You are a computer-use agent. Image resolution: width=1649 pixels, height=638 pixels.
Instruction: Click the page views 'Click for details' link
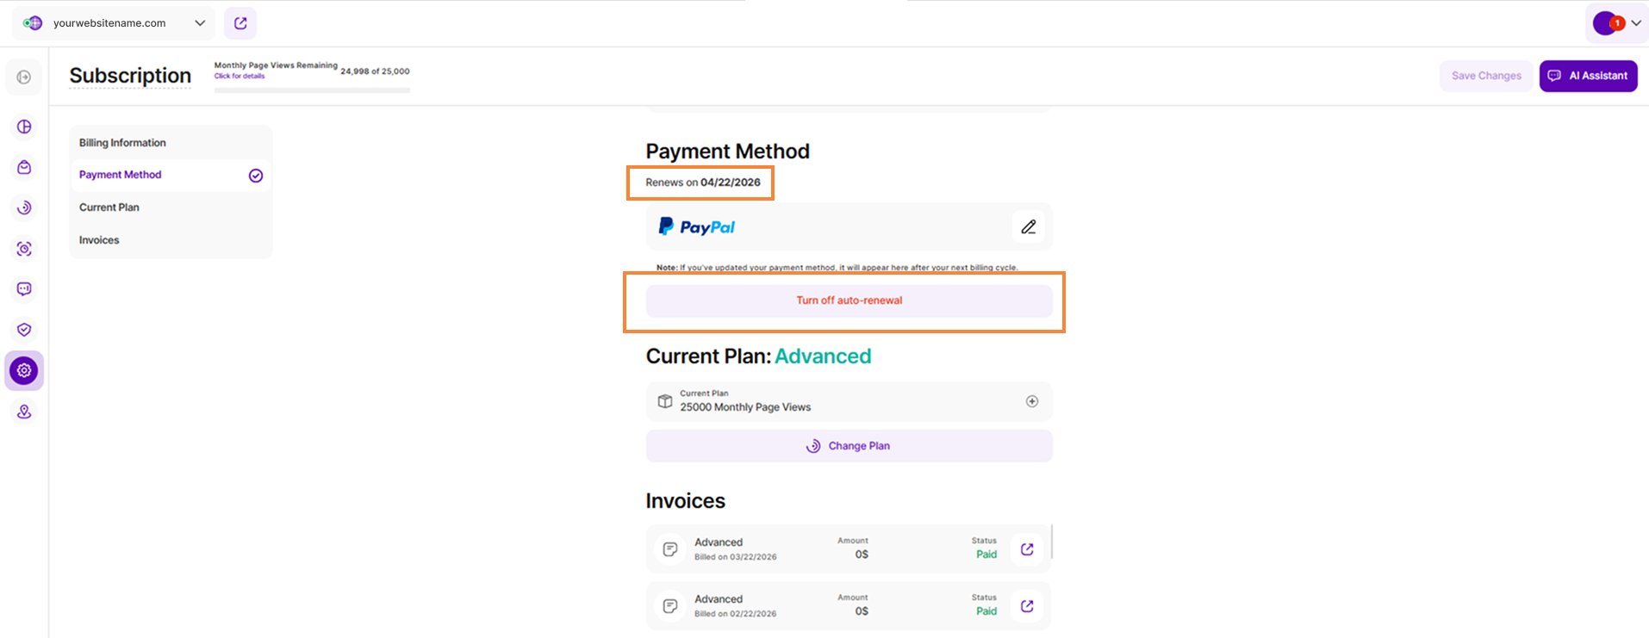[x=240, y=77]
